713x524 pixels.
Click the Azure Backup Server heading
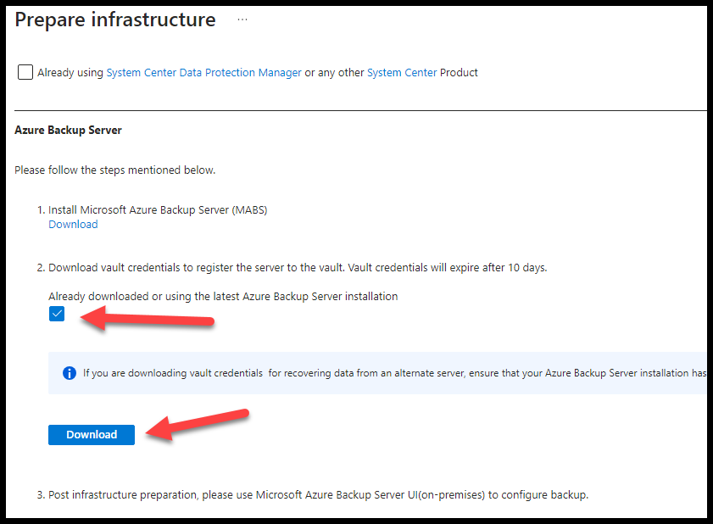(x=68, y=130)
